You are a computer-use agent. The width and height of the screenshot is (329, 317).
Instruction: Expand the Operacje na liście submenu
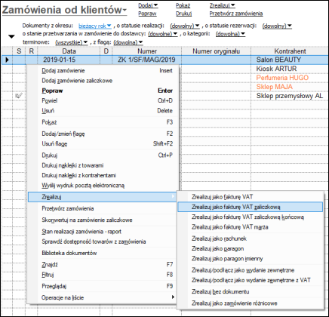(103, 298)
